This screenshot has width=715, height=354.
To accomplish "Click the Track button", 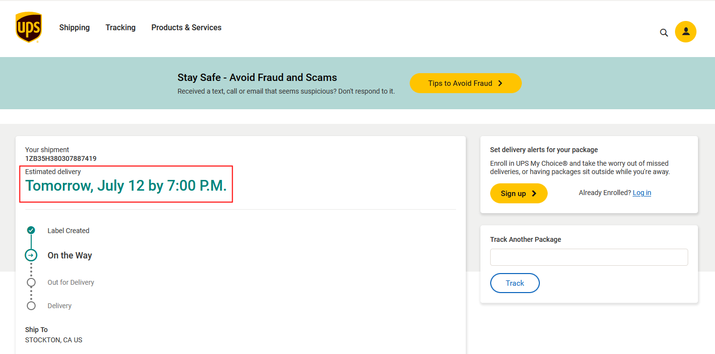I will click(x=515, y=283).
